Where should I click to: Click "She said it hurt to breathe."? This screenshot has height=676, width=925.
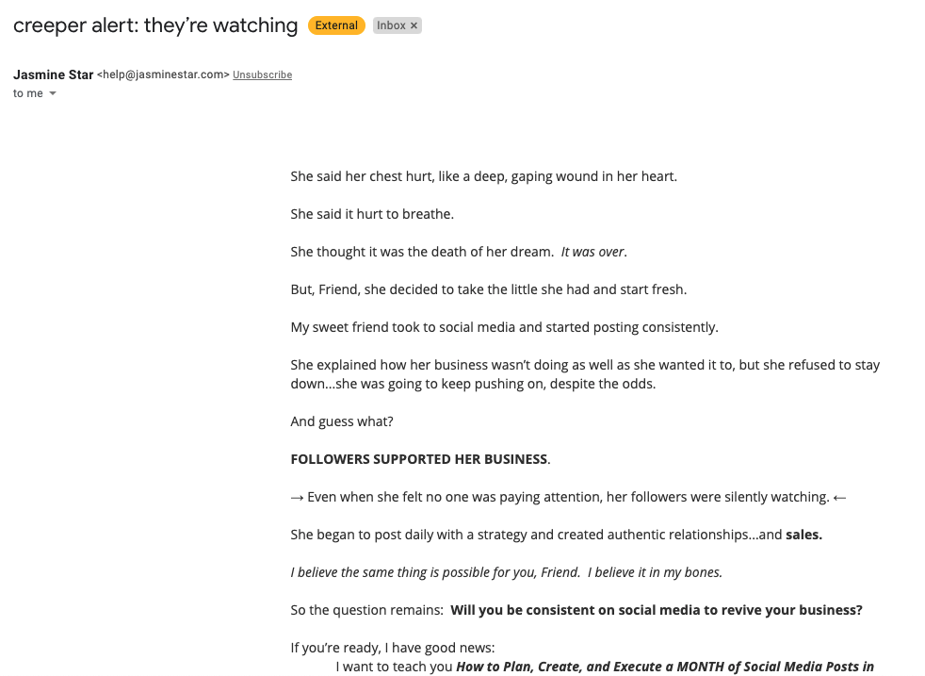[372, 214]
